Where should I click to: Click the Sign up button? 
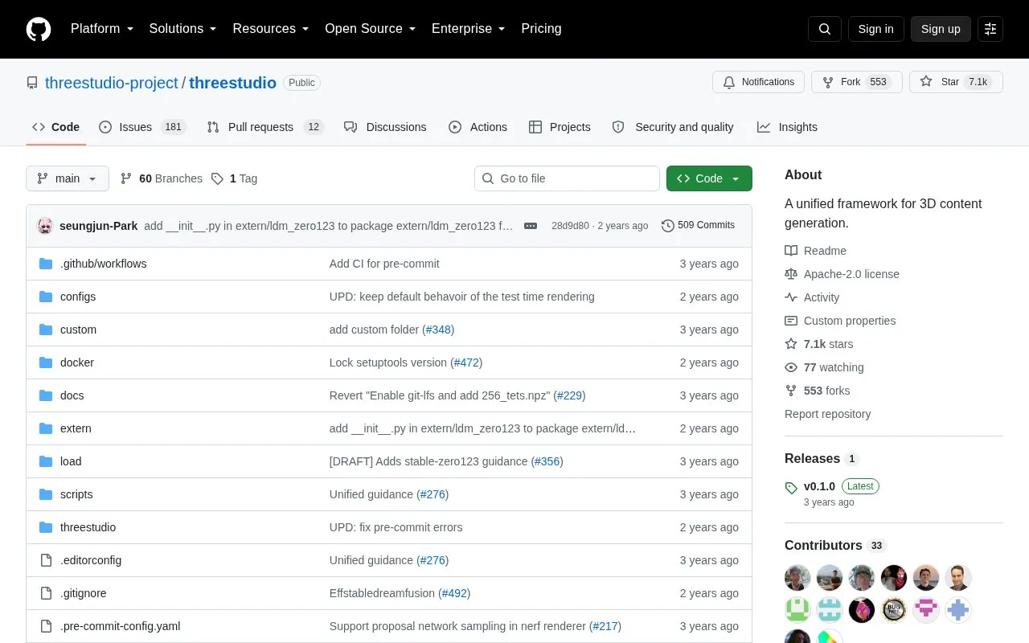coord(941,29)
